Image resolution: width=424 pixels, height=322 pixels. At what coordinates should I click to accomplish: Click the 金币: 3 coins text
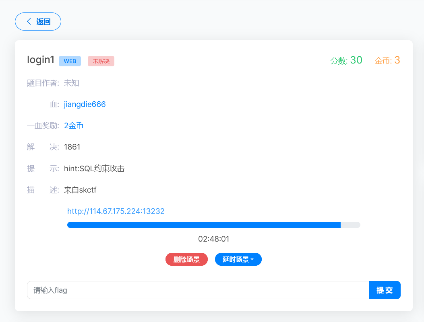(387, 60)
